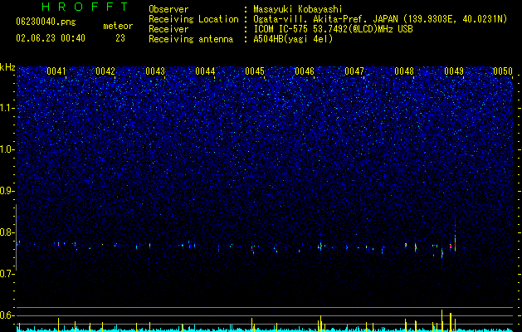Select the file name 06230040.png
Viewport: 522px width, 332px height.
46,22
